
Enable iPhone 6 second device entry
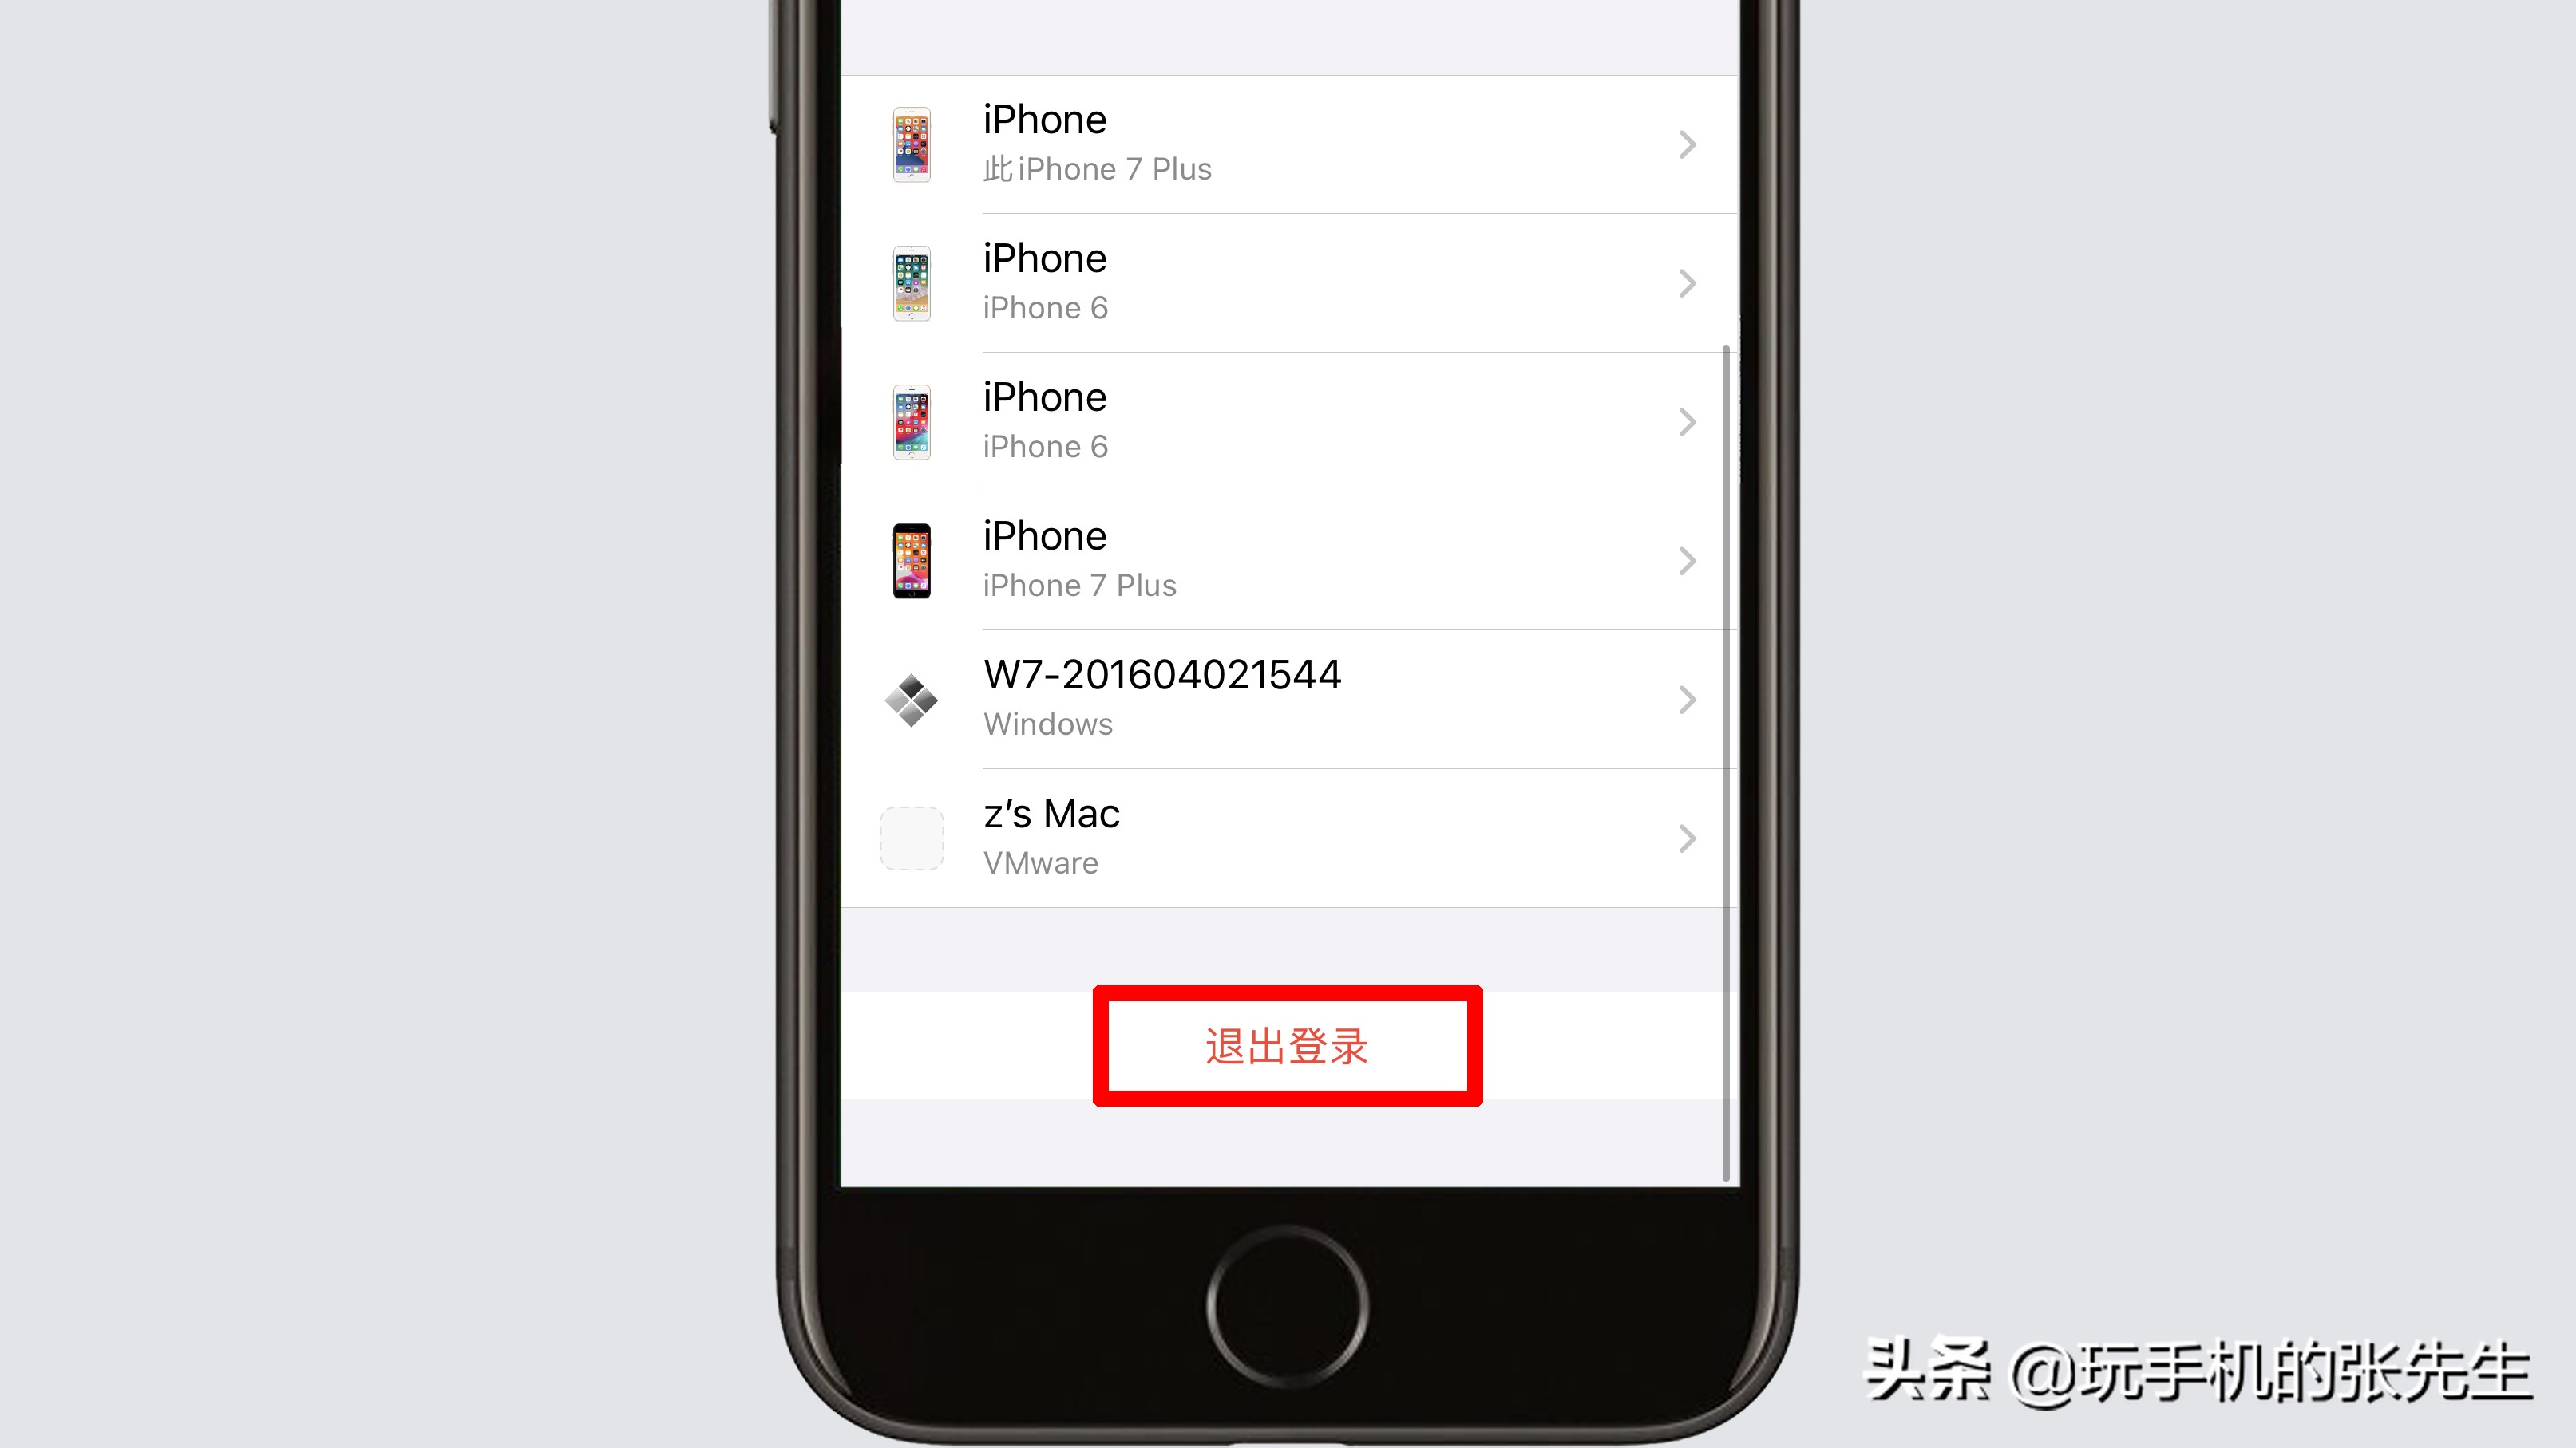(1288, 419)
